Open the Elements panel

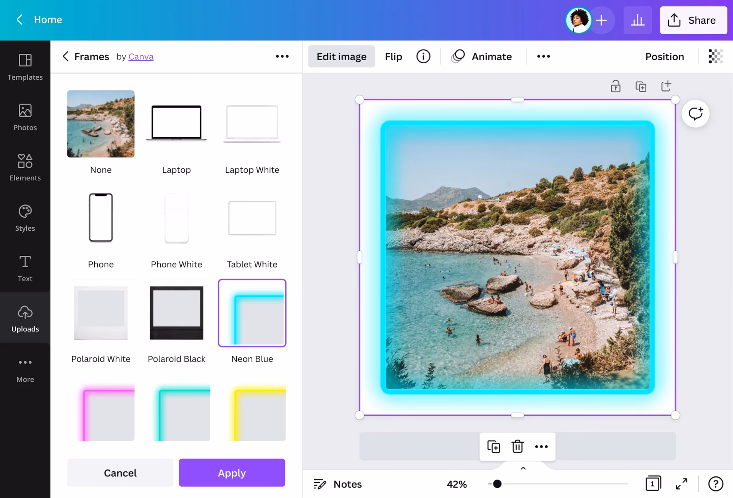point(25,167)
